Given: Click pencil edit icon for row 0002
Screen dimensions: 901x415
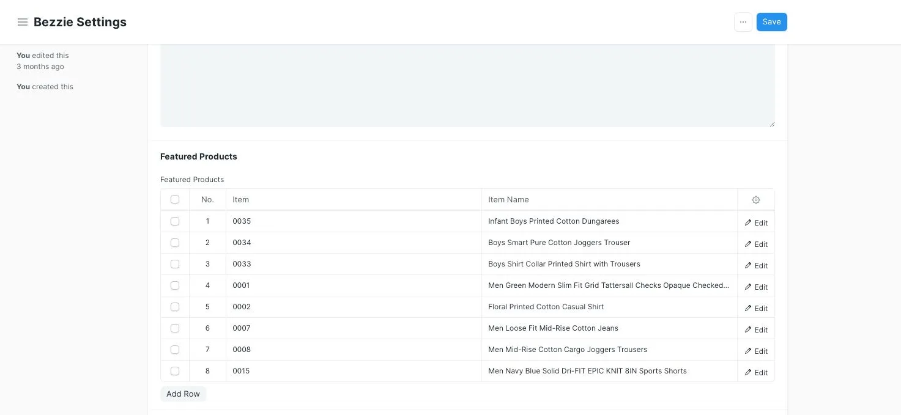Looking at the screenshot, I should click(748, 309).
